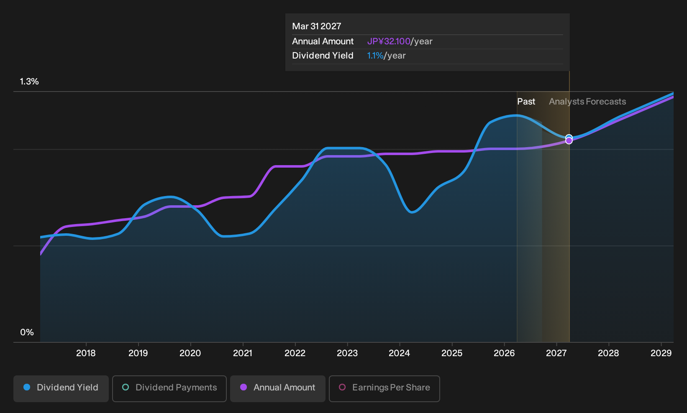Click the 2029 x-axis label
Screen dimensions: 687x413
661,353
